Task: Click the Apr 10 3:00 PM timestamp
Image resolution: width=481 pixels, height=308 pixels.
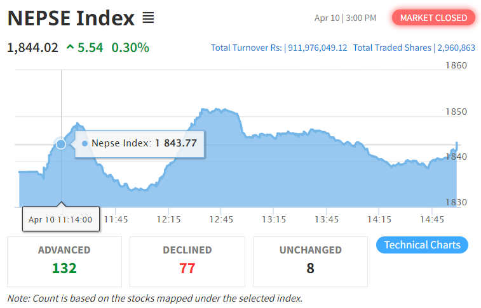Action: [x=345, y=18]
